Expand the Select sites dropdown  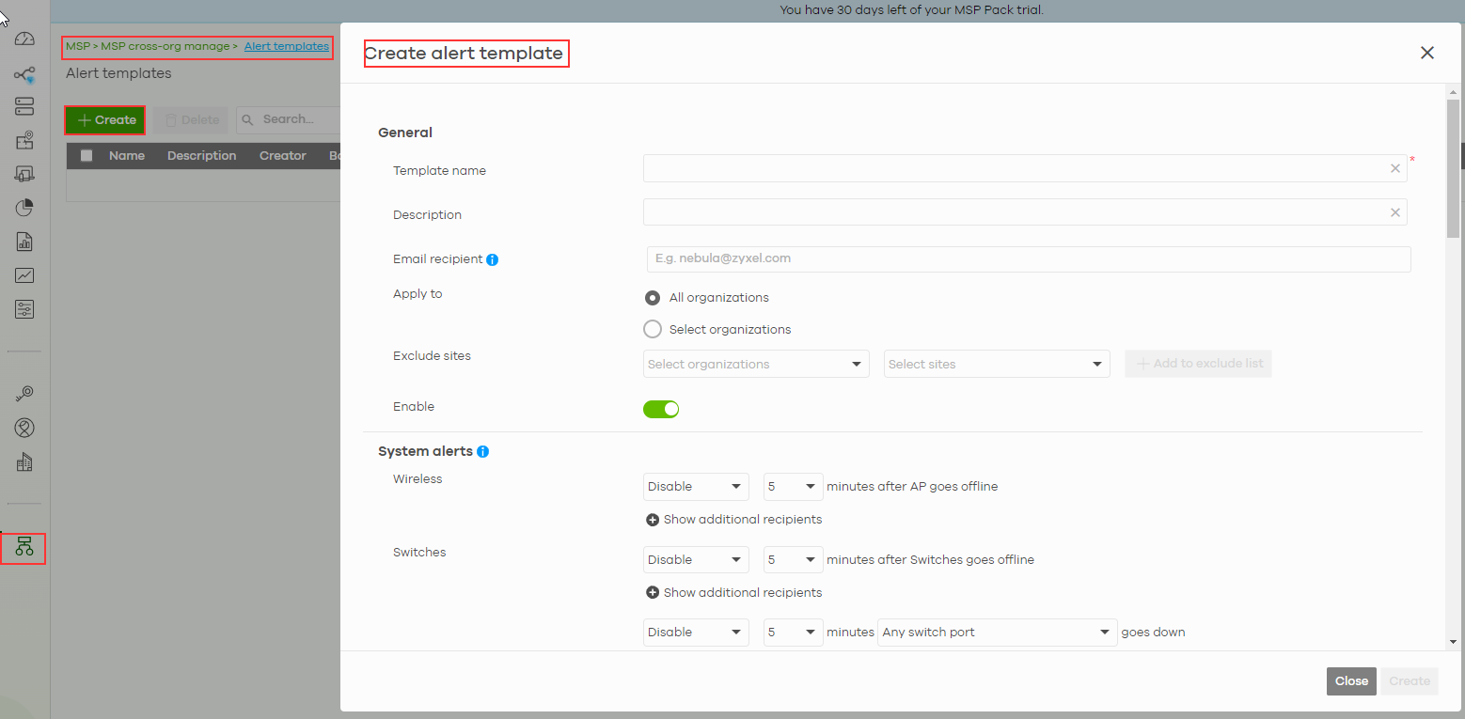(x=996, y=365)
